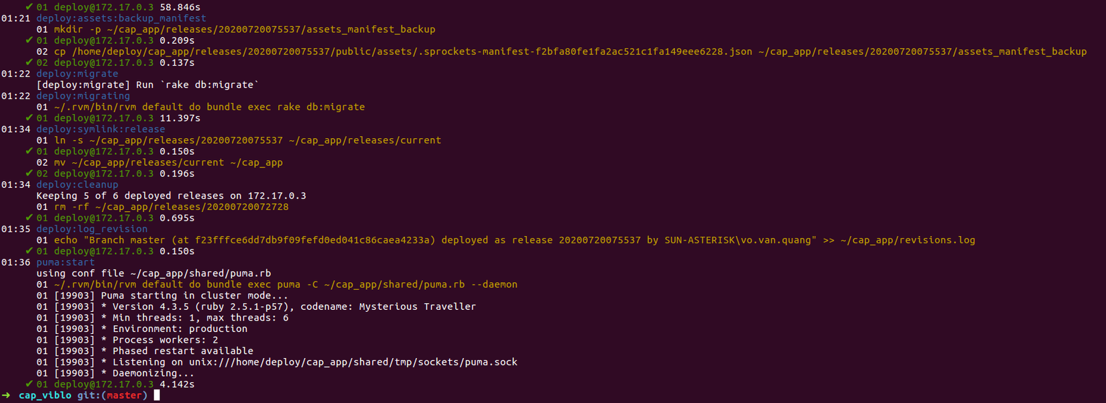Click the deploy:migrate task heading

tap(77, 74)
